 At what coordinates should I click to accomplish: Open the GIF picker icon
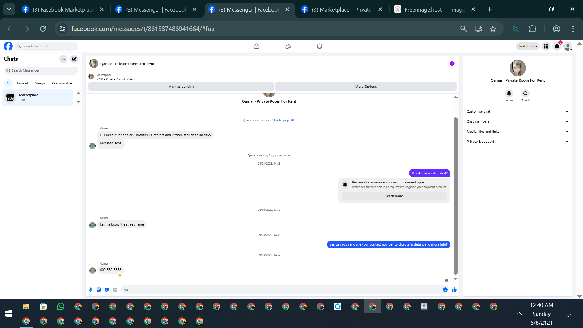(x=115, y=290)
